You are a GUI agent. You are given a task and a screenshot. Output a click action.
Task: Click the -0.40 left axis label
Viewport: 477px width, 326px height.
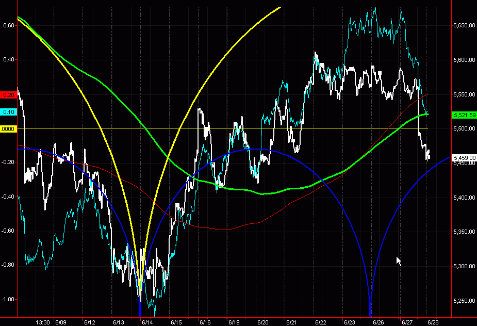[8, 197]
